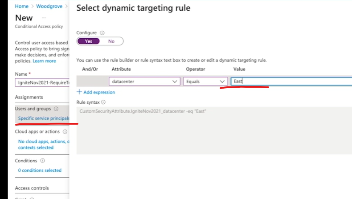Click the Select dynamic targeting rule title
The width and height of the screenshot is (352, 199).
coord(133,8)
